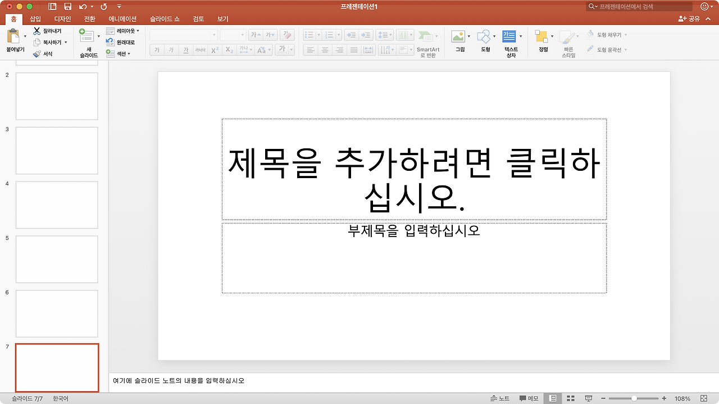Image resolution: width=719 pixels, height=404 pixels.
Task: Open the font size combo box
Action: tap(233, 35)
